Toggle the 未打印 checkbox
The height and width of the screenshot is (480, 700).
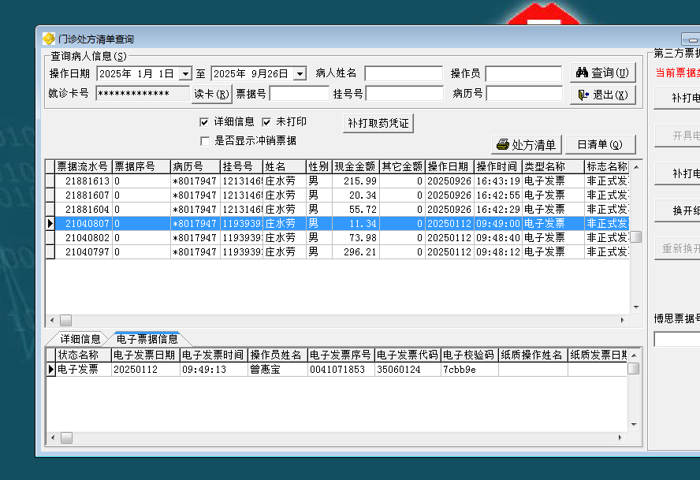point(266,122)
